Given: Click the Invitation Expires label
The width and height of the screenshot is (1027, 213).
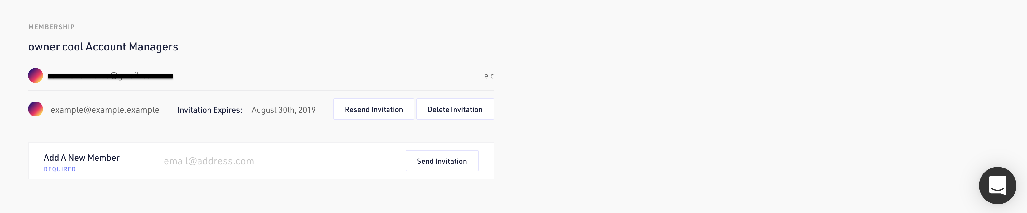Looking at the screenshot, I should (x=210, y=110).
